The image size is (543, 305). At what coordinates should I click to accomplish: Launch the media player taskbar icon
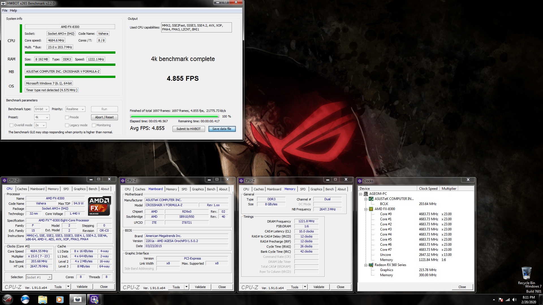[60, 299]
